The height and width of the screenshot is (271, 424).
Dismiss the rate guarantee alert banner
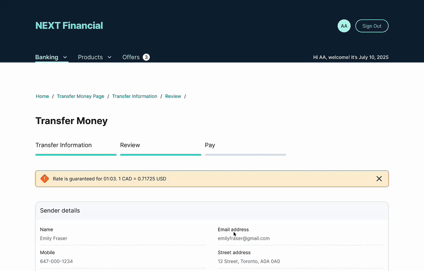click(379, 179)
